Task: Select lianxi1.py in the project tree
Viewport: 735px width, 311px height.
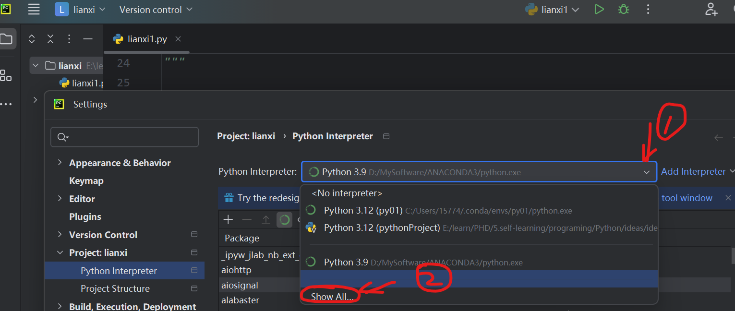Action: (81, 83)
